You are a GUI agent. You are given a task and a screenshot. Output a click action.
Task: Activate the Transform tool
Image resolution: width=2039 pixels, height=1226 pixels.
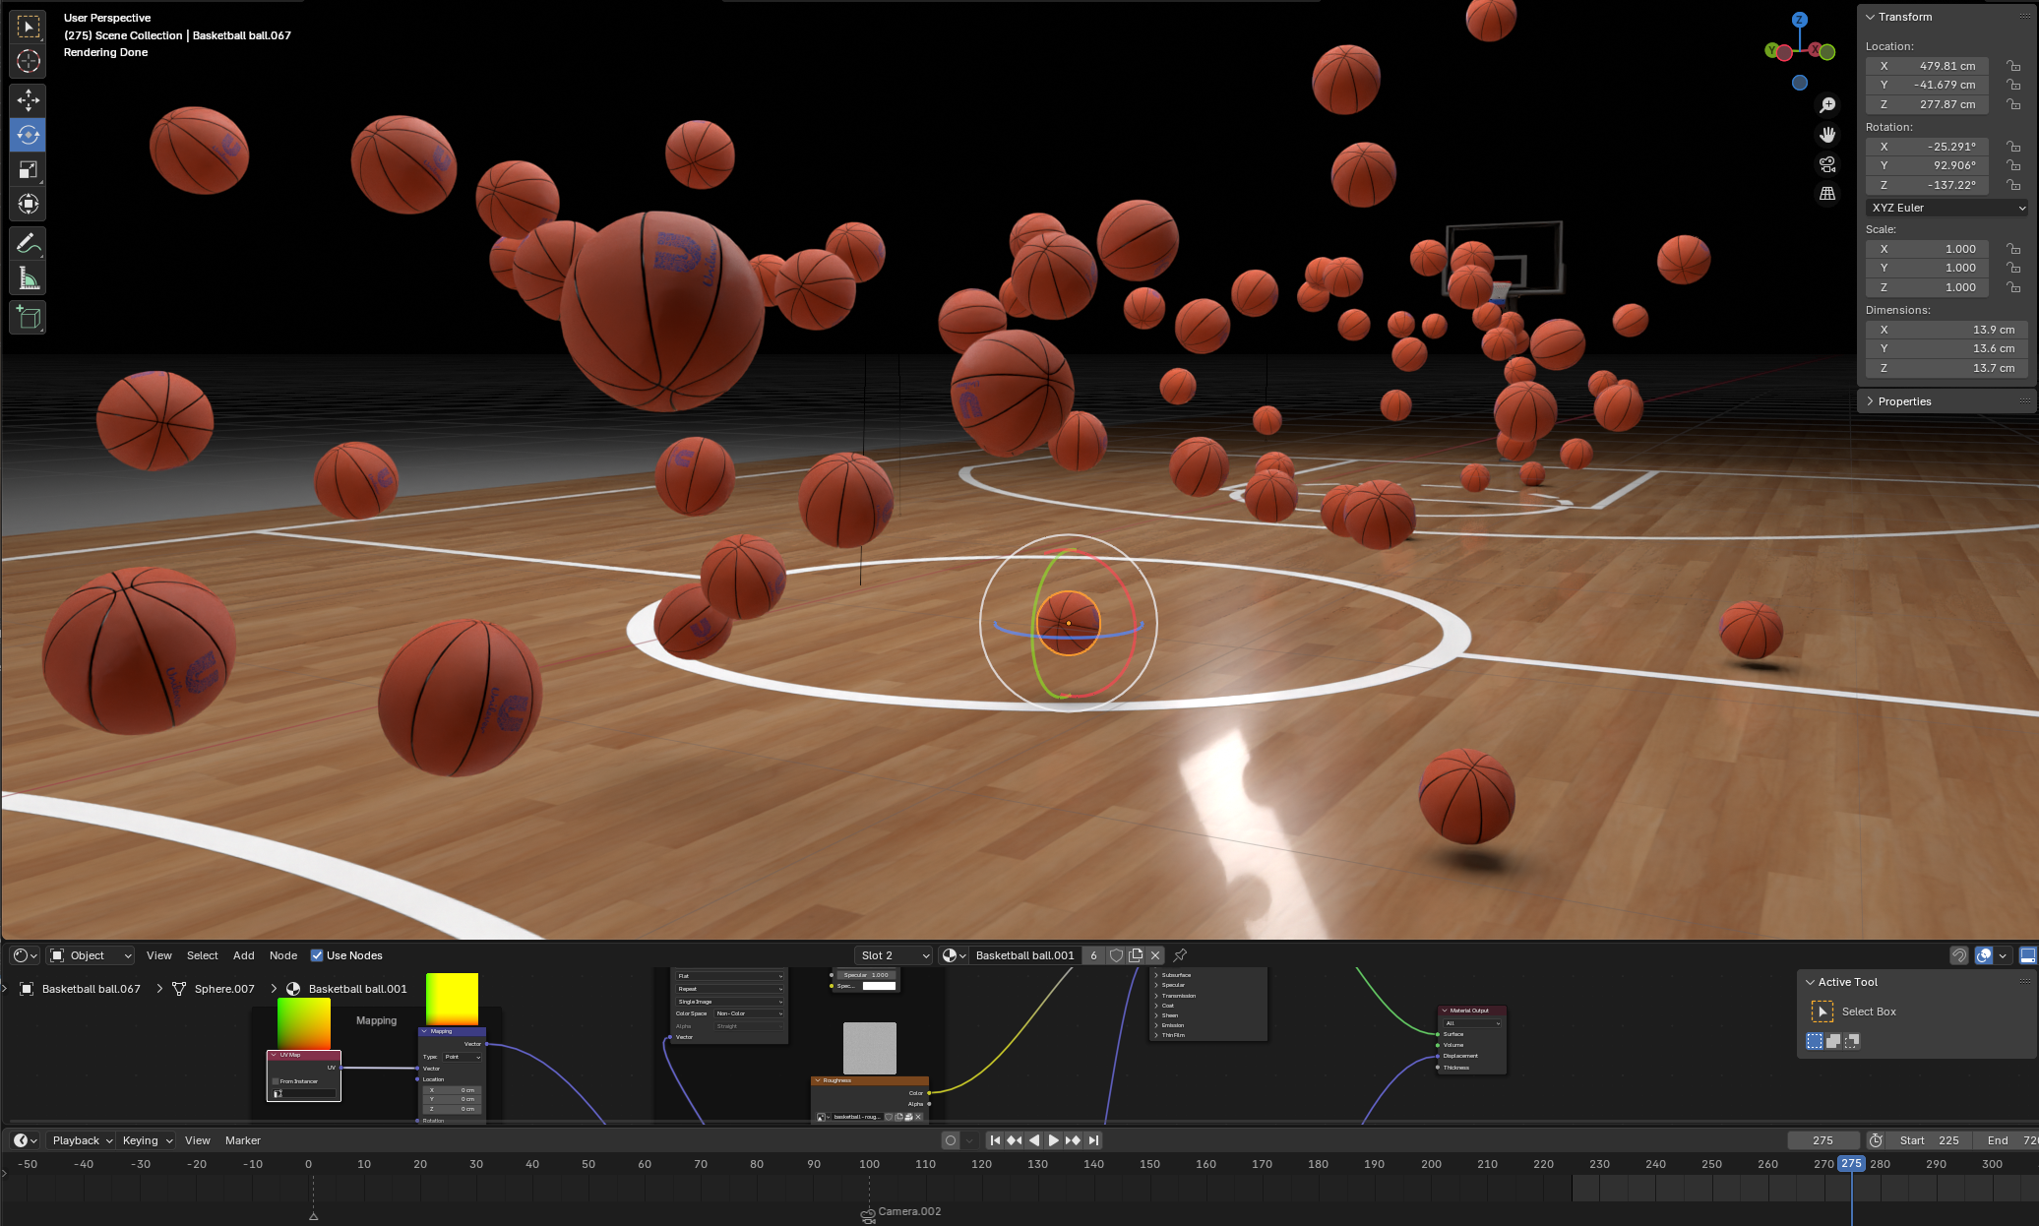tap(28, 204)
